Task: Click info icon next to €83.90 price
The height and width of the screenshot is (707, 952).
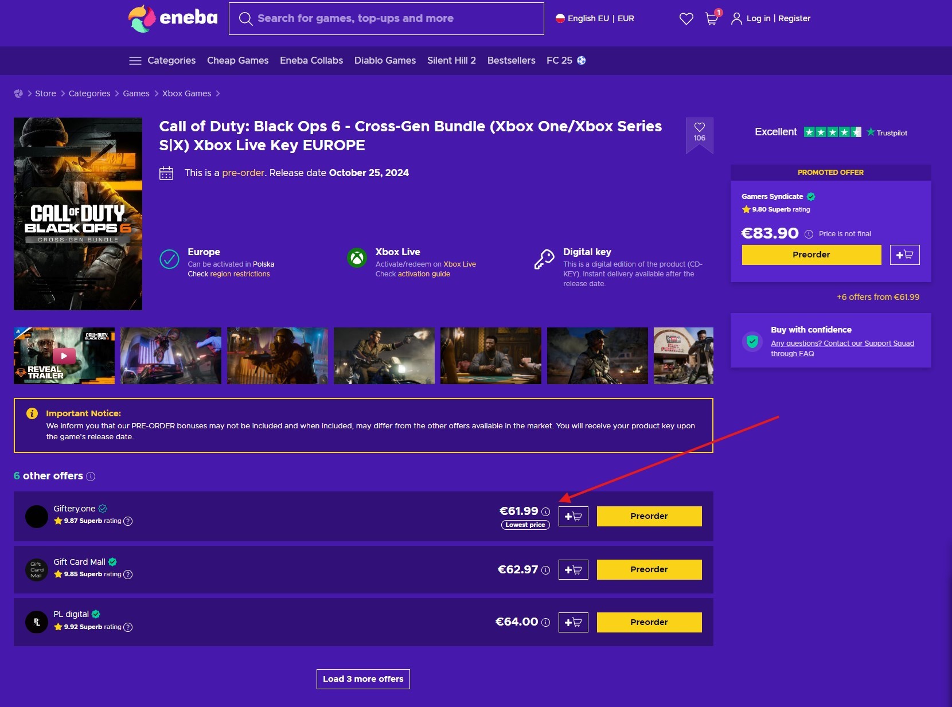Action: [x=809, y=234]
